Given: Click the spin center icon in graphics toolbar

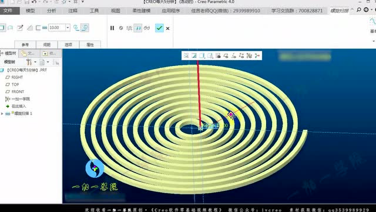Looking at the screenshot, I should pos(257,56).
